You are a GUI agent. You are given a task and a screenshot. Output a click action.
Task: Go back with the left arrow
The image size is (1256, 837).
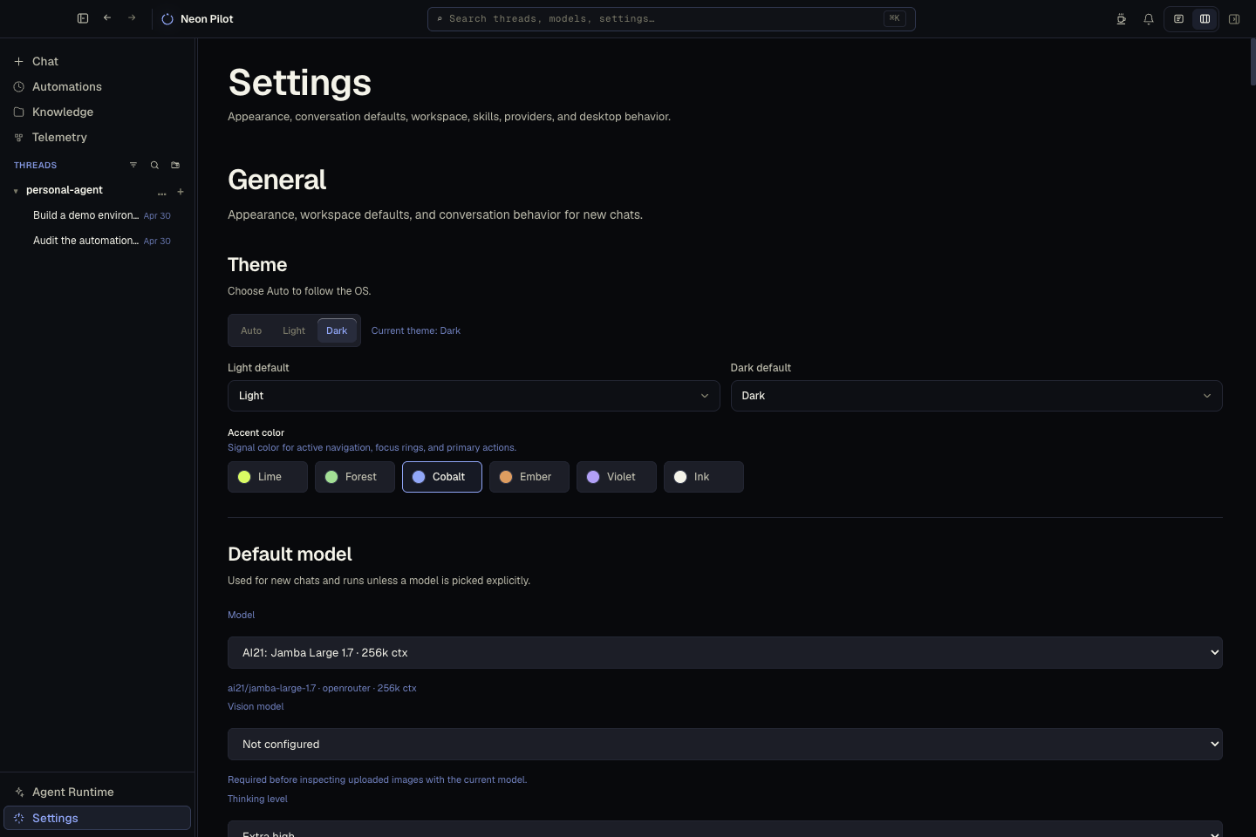tap(107, 18)
